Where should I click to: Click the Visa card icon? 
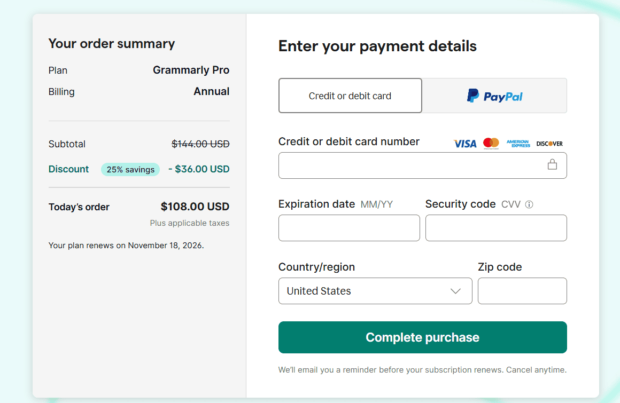coord(464,143)
